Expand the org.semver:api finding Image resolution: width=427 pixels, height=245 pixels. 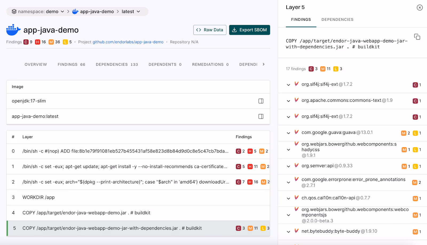click(288, 166)
